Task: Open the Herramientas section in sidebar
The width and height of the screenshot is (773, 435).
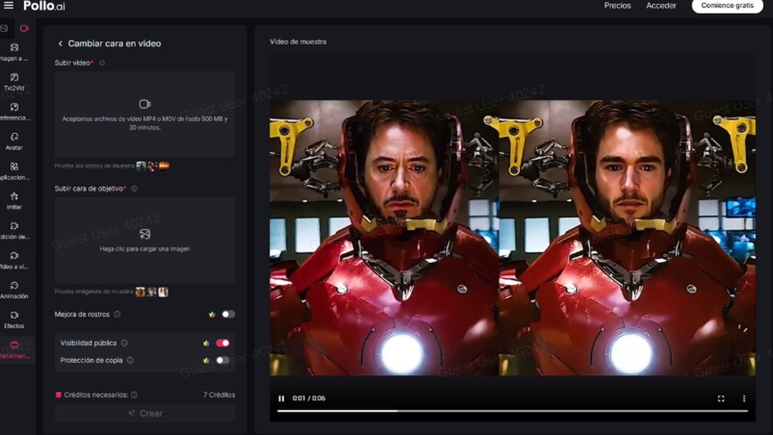Action: [x=14, y=349]
